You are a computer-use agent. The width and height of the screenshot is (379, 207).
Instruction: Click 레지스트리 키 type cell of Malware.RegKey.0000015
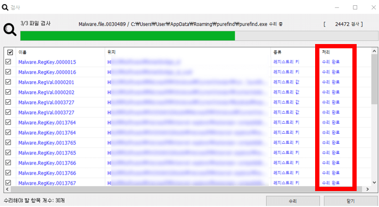click(x=286, y=62)
